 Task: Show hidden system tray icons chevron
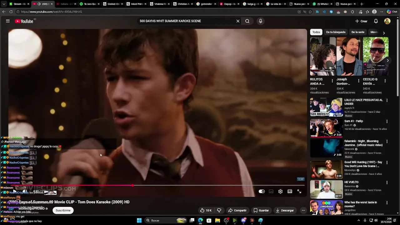[359, 220]
